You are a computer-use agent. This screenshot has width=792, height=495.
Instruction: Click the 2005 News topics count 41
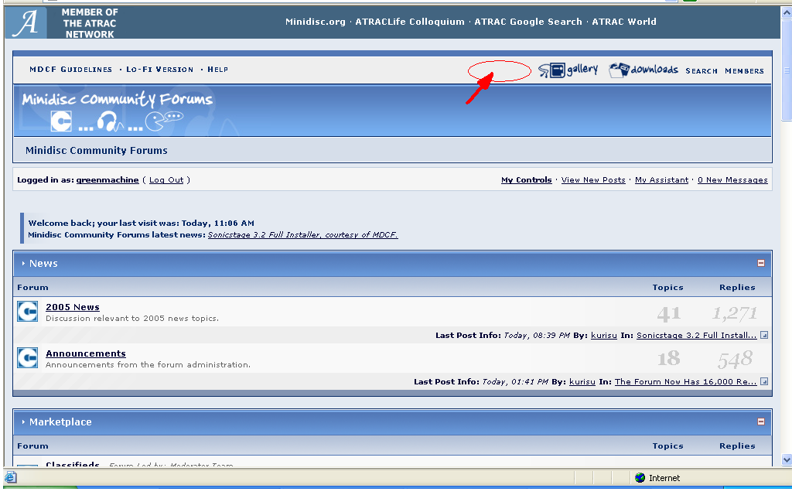click(x=669, y=314)
